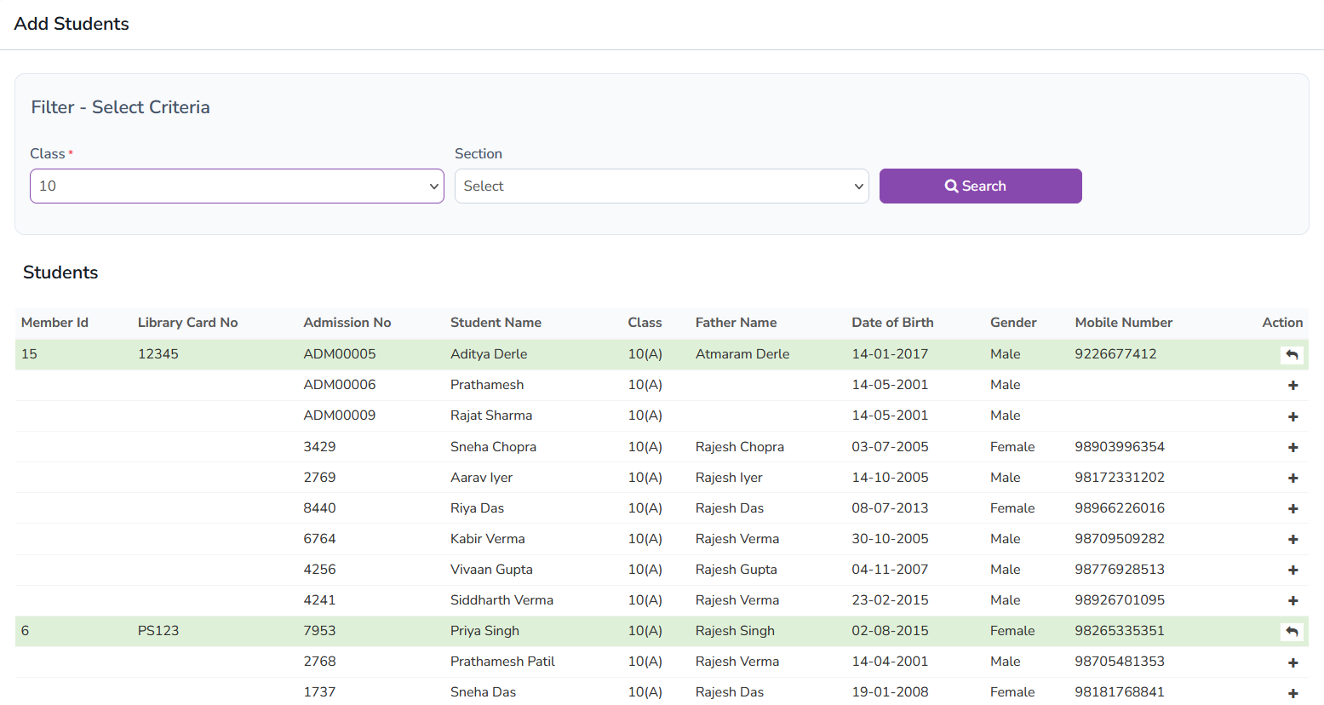
Task: Revert Priya Singh's library membership
Action: click(1292, 632)
